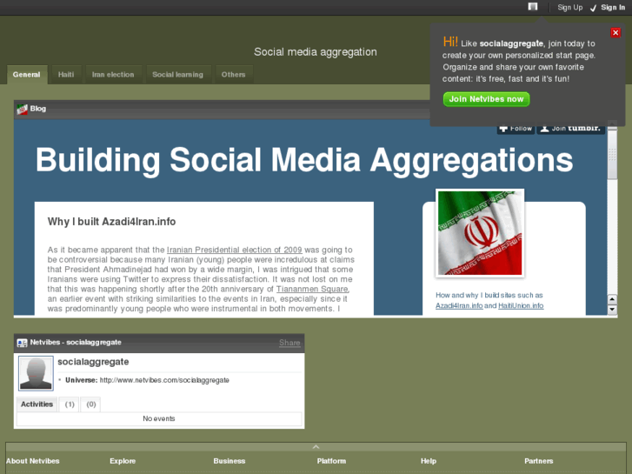This screenshot has width=632, height=474.
Task: Open the HaitiUnion.info link
Action: pyautogui.click(x=521, y=306)
